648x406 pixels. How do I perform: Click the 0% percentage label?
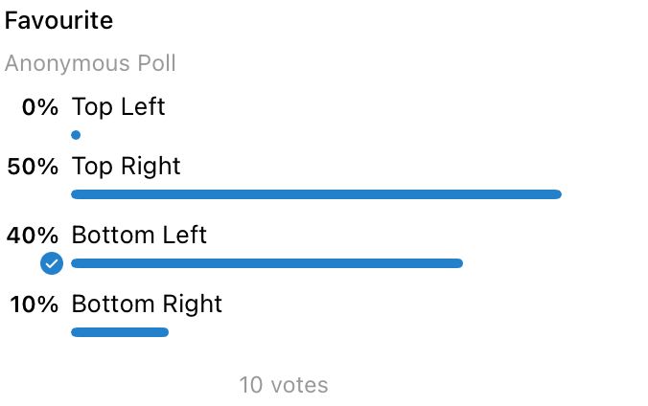point(40,107)
